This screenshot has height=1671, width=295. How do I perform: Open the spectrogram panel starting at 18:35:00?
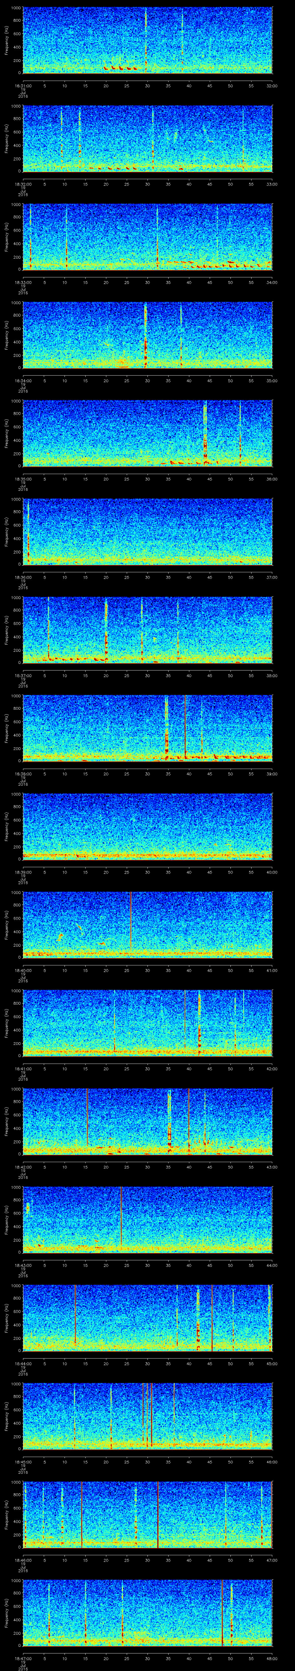point(148,433)
